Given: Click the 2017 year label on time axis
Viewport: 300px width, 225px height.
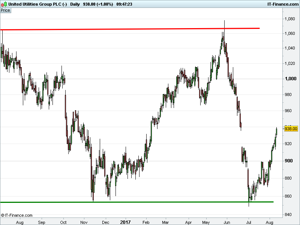Looking at the screenshot, I should [x=125, y=222].
